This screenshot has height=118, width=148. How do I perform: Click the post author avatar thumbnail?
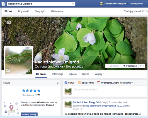[68, 104]
